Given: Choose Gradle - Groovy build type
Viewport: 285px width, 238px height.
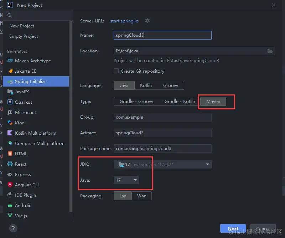Looking at the screenshot, I should (136, 102).
